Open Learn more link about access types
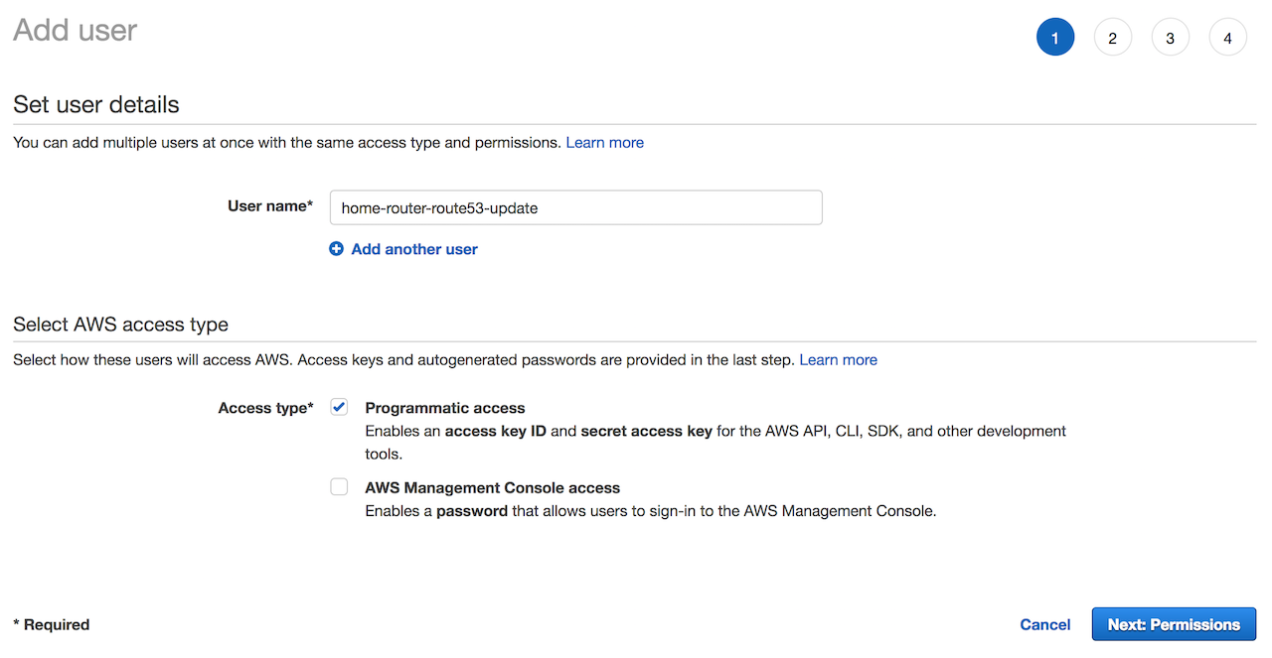Viewport: 1272px width, 658px height. [x=838, y=359]
